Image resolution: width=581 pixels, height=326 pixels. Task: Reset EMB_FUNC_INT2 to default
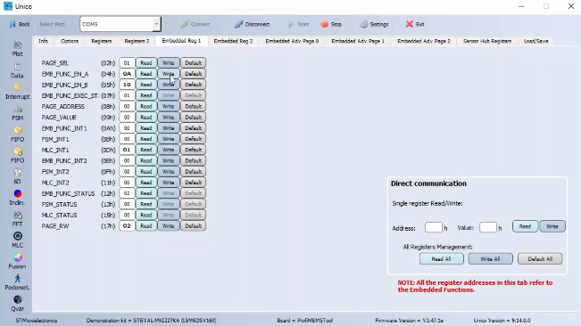pos(193,161)
